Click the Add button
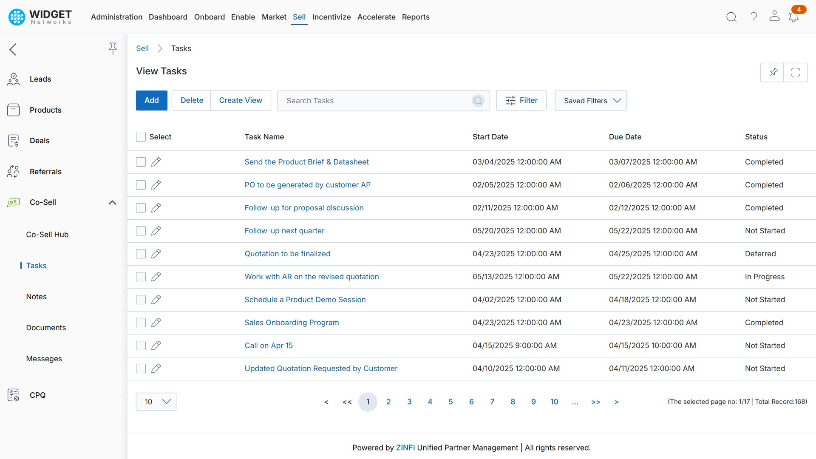816x459 pixels. pyautogui.click(x=151, y=100)
